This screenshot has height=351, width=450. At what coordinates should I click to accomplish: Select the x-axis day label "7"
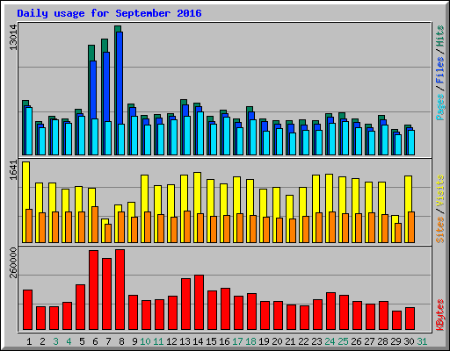[108, 341]
